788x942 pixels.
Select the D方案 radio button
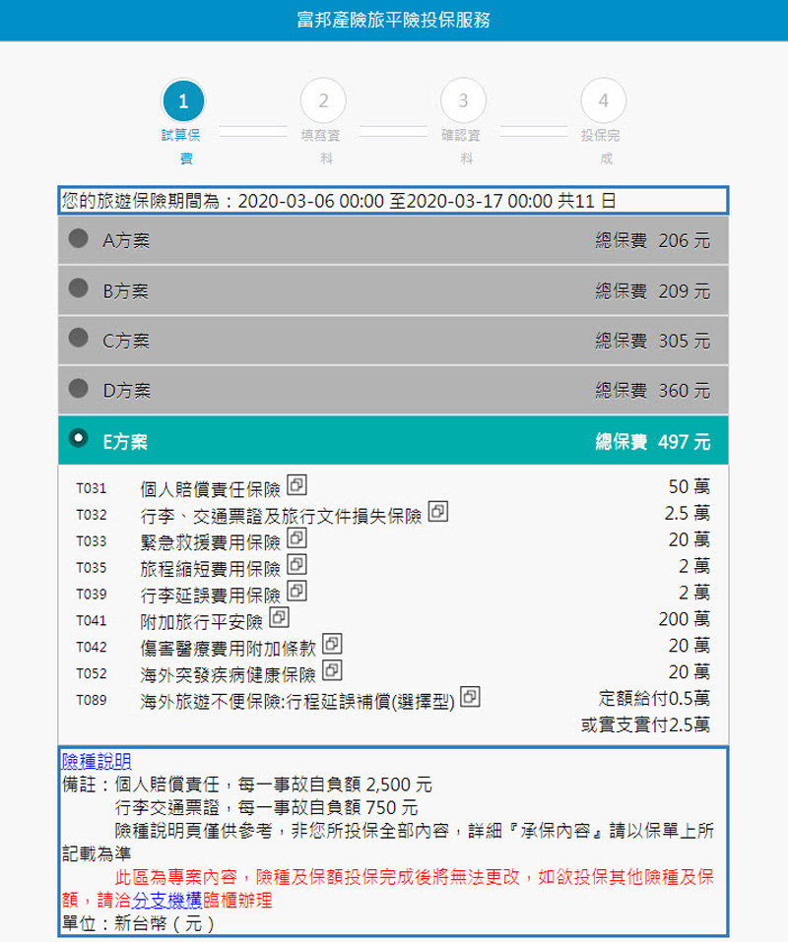(x=78, y=388)
